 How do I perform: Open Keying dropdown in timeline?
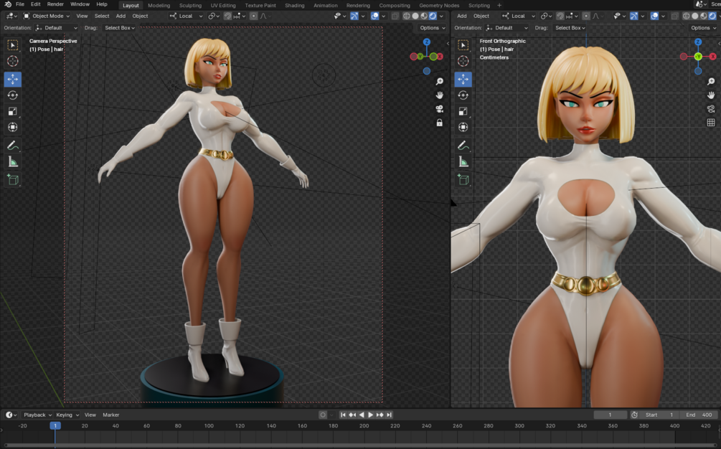pyautogui.click(x=67, y=415)
